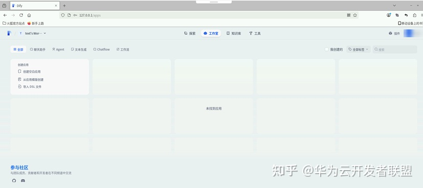Open Discord community icon

[23, 181]
